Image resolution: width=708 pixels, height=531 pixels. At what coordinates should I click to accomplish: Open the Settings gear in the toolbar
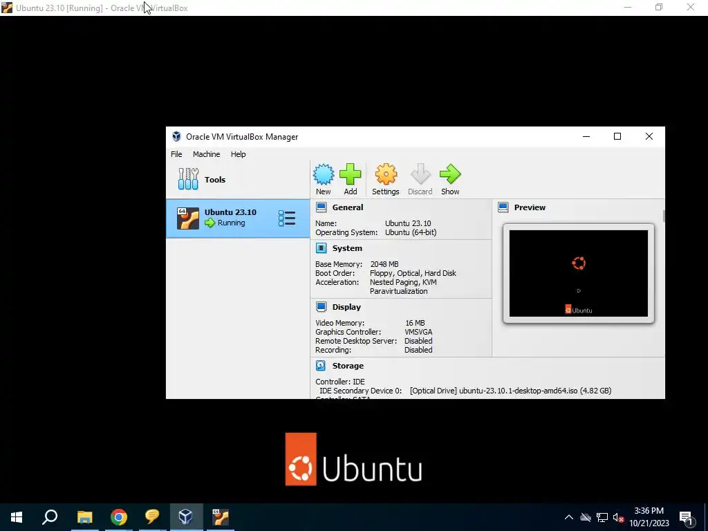[386, 174]
